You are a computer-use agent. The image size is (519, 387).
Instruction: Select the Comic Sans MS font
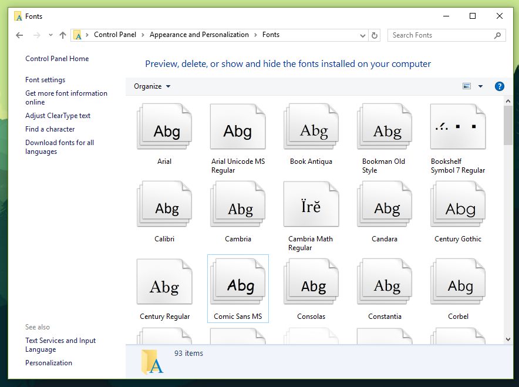pos(238,281)
